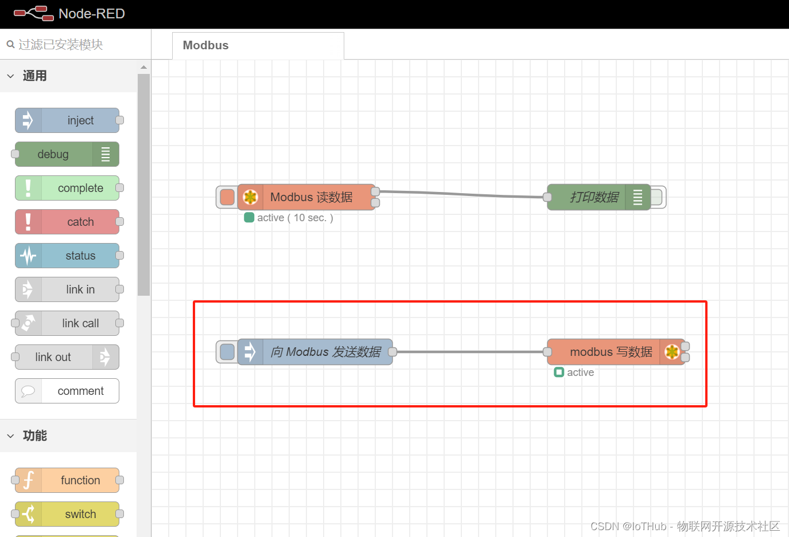
Task: Click the modbus 写数据 node icon
Action: [672, 352]
